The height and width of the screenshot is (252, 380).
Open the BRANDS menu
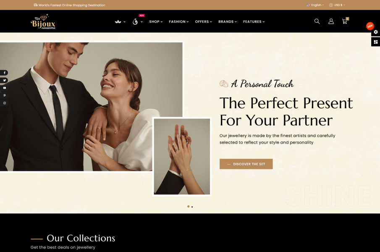[x=228, y=21]
